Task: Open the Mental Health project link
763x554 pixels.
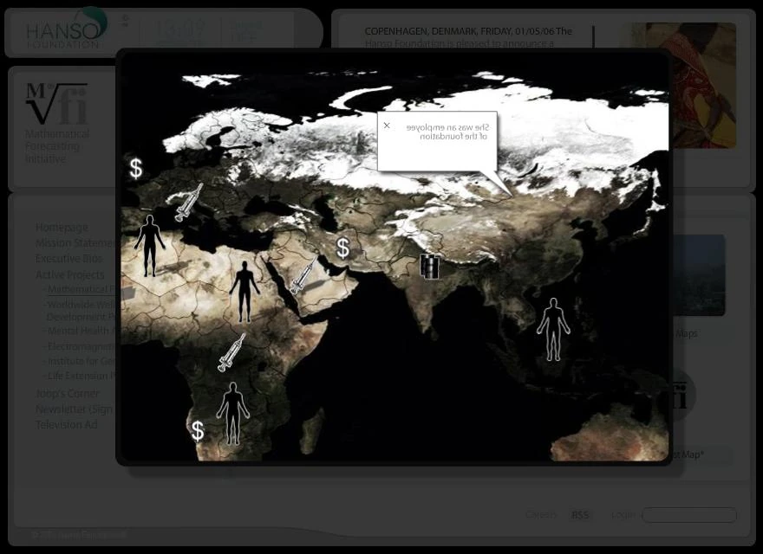Action: coord(82,331)
